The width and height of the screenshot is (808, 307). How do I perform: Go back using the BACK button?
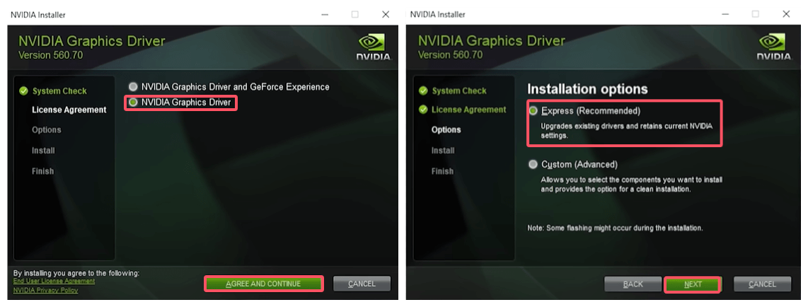(633, 284)
